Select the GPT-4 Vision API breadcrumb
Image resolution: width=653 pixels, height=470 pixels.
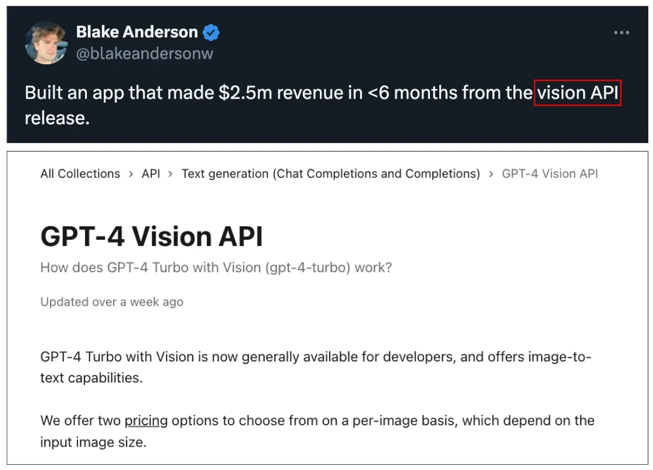550,173
